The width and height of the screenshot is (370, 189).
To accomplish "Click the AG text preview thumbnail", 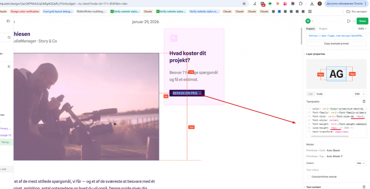I will [336, 74].
